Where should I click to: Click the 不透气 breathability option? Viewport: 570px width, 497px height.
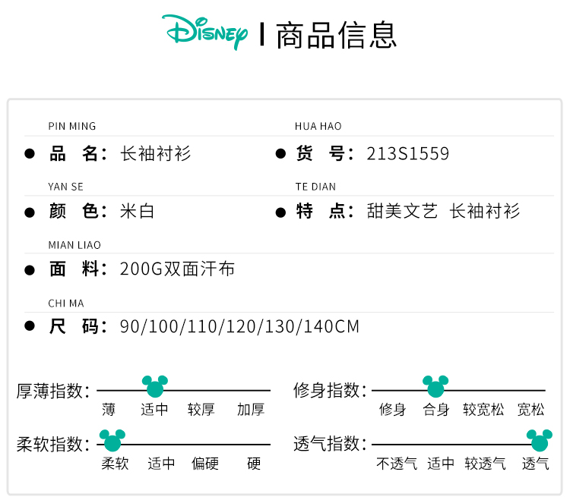[x=397, y=464]
